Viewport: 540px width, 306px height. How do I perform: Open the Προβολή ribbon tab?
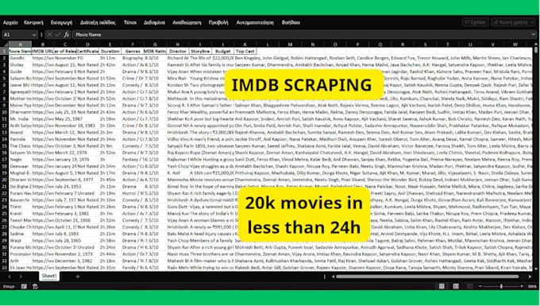[218, 22]
